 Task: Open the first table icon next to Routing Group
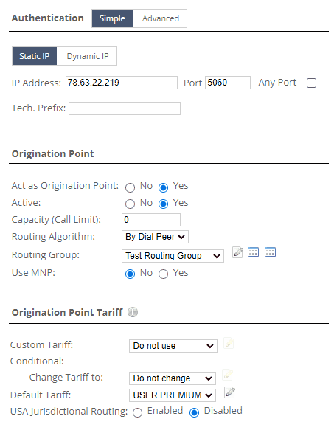pos(253,252)
